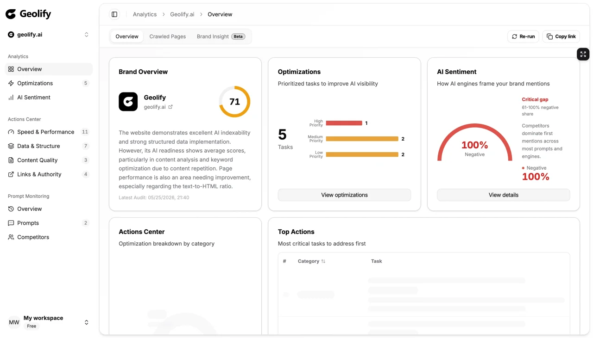Go to Speed & Performance actions
593x338 pixels.
46,132
